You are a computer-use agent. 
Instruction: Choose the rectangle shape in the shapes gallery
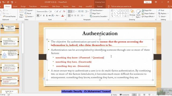[x=120, y=11]
